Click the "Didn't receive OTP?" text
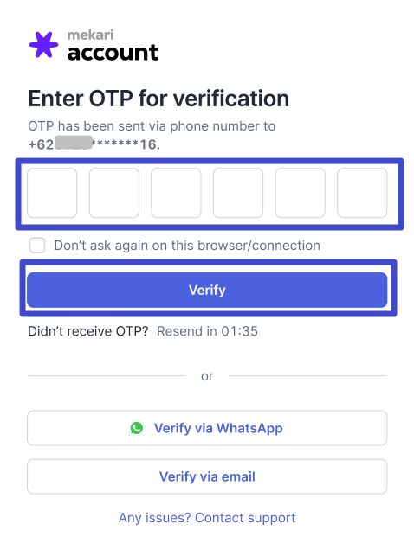This screenshot has height=556, width=414. pos(88,331)
